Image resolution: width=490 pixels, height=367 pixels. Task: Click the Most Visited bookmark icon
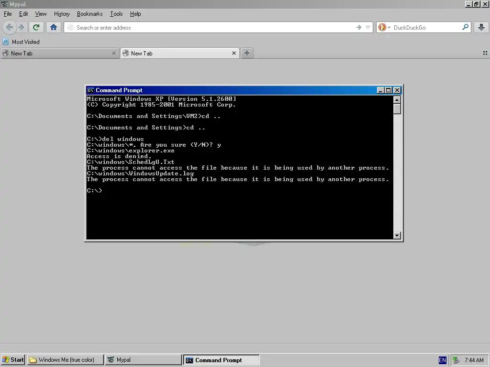point(6,42)
